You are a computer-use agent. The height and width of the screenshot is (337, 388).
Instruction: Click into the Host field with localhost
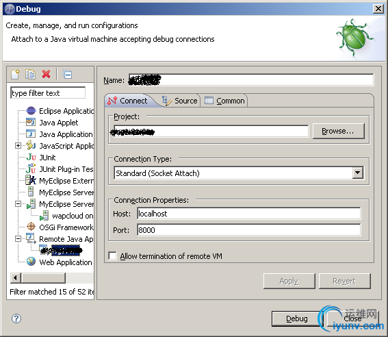coord(248,214)
